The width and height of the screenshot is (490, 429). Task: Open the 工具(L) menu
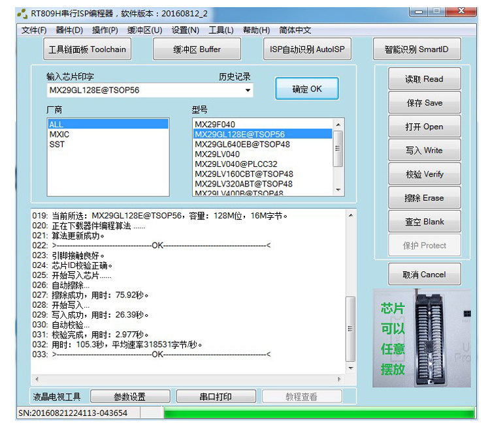[221, 30]
